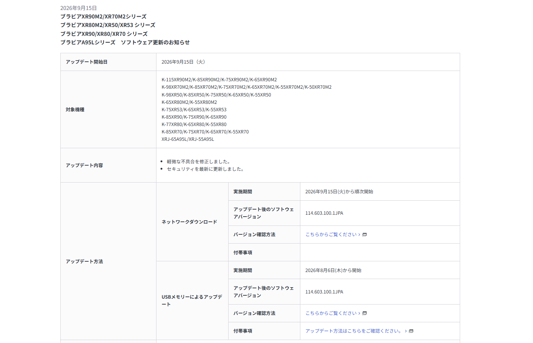
Task: Click model line starting with K-98XR50
Action: [216, 95]
